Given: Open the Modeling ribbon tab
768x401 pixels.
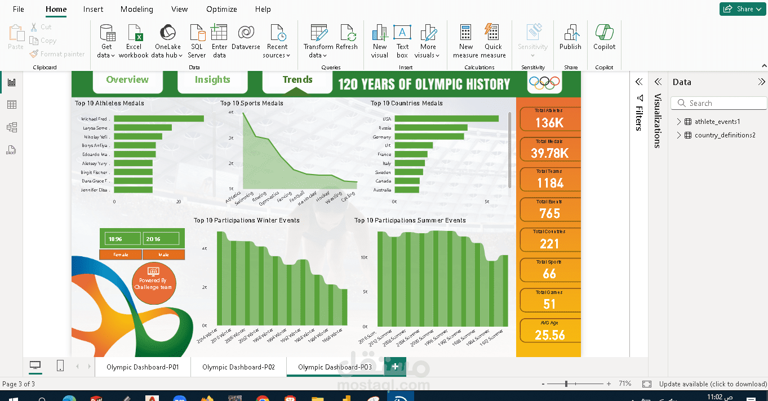Looking at the screenshot, I should (x=137, y=9).
